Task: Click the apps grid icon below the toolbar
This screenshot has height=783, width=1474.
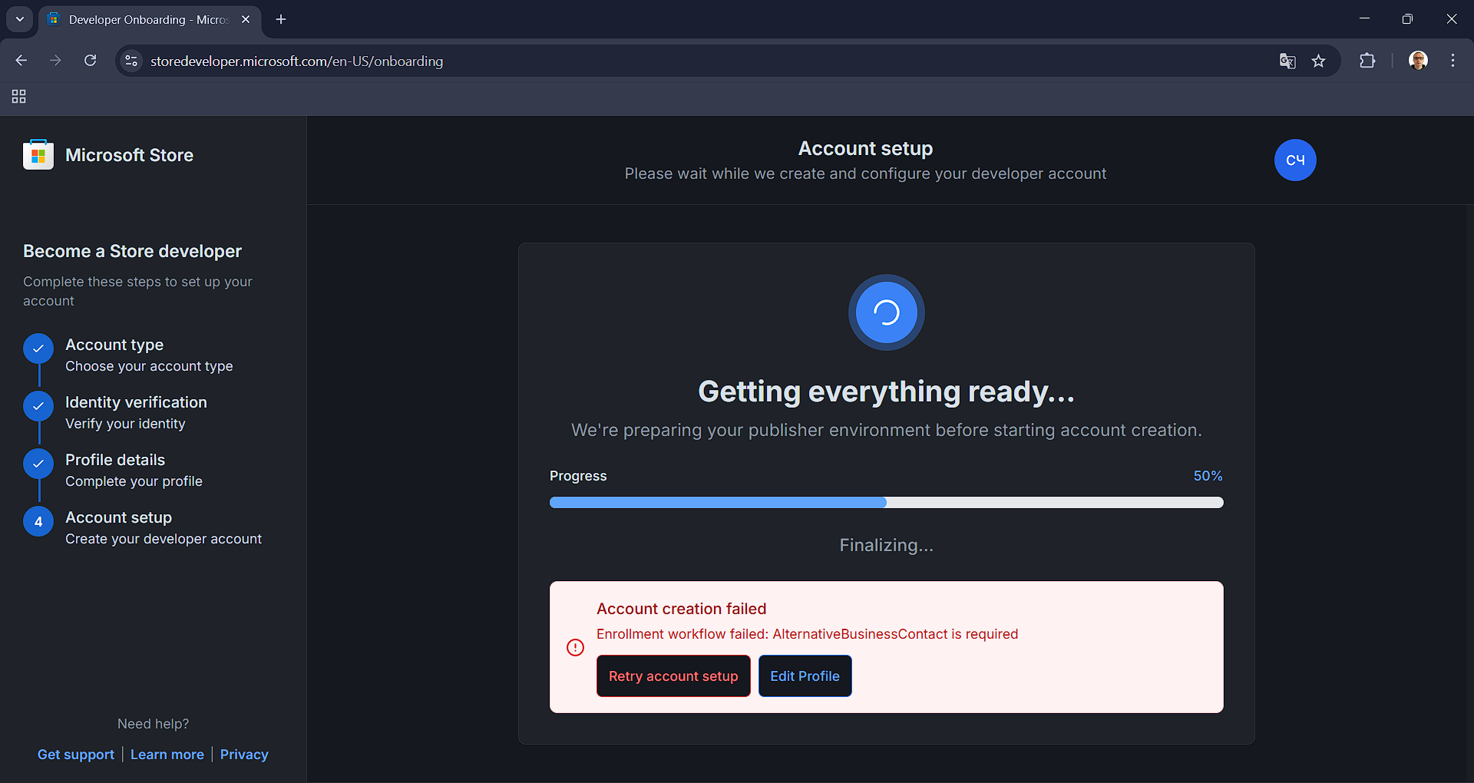Action: coord(18,97)
